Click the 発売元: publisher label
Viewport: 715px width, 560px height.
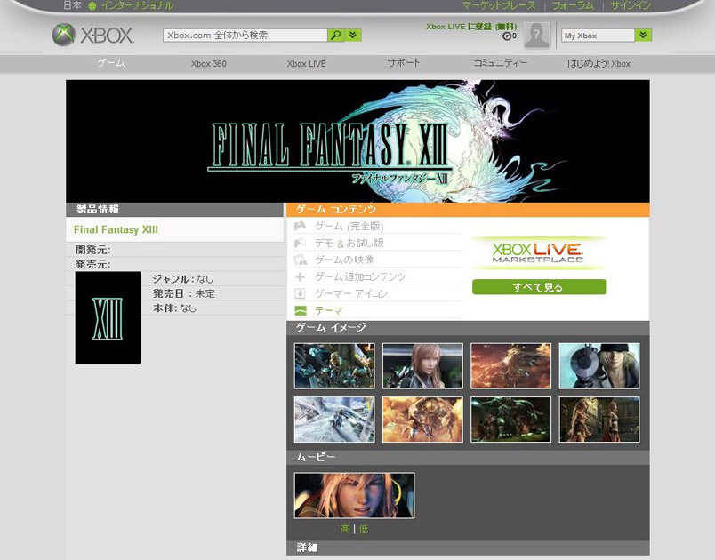click(93, 264)
